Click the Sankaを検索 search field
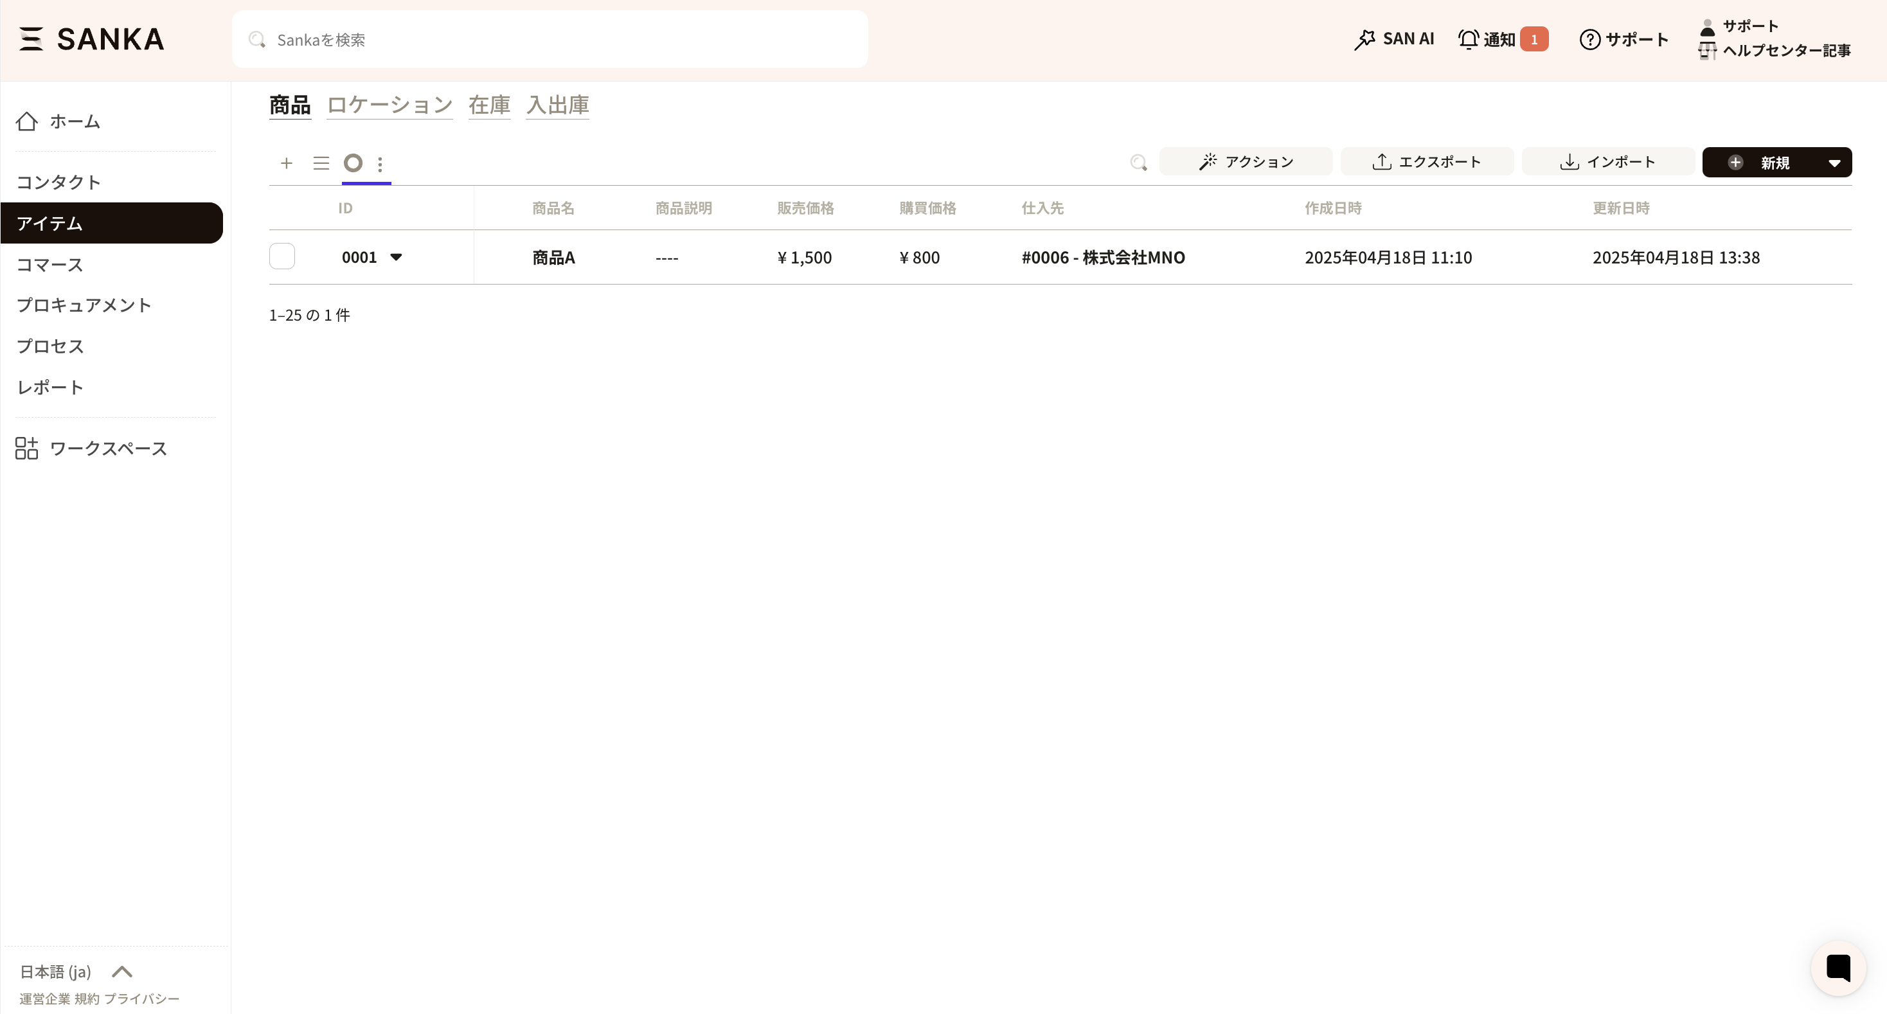 [550, 40]
